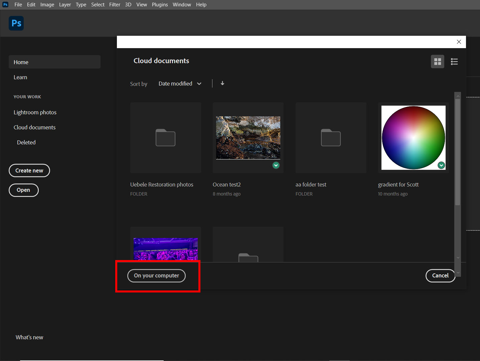Viewport: 480px width, 361px height.
Task: Open the Uebele Restoration photos folder
Action: pyautogui.click(x=165, y=137)
